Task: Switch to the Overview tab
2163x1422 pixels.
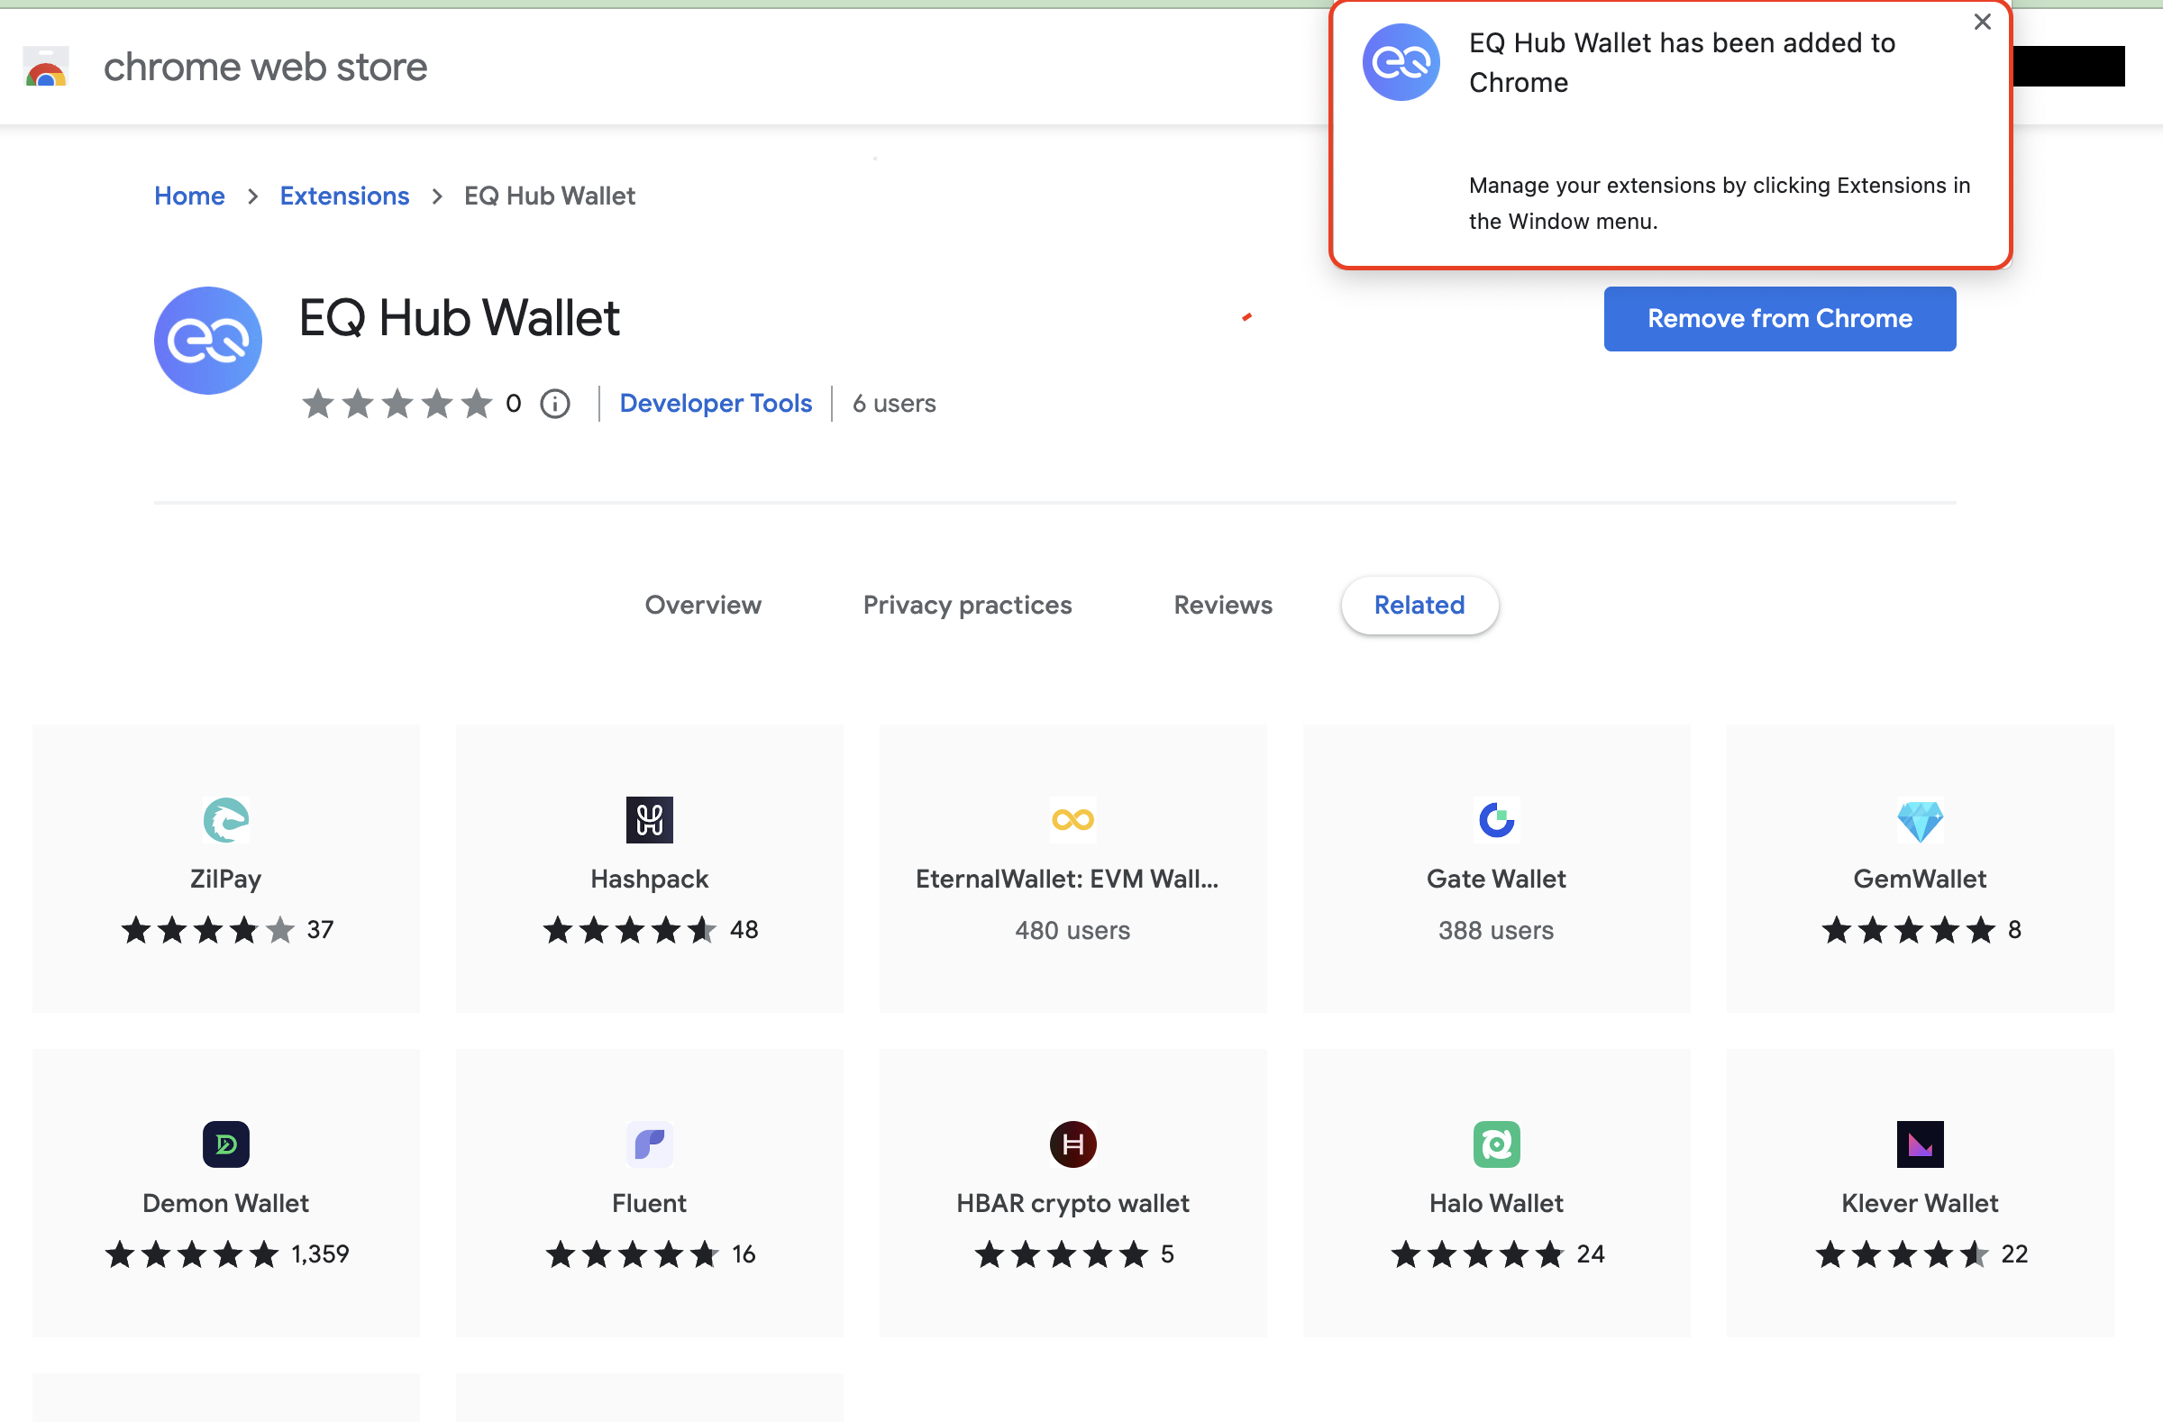Action: [x=702, y=606]
